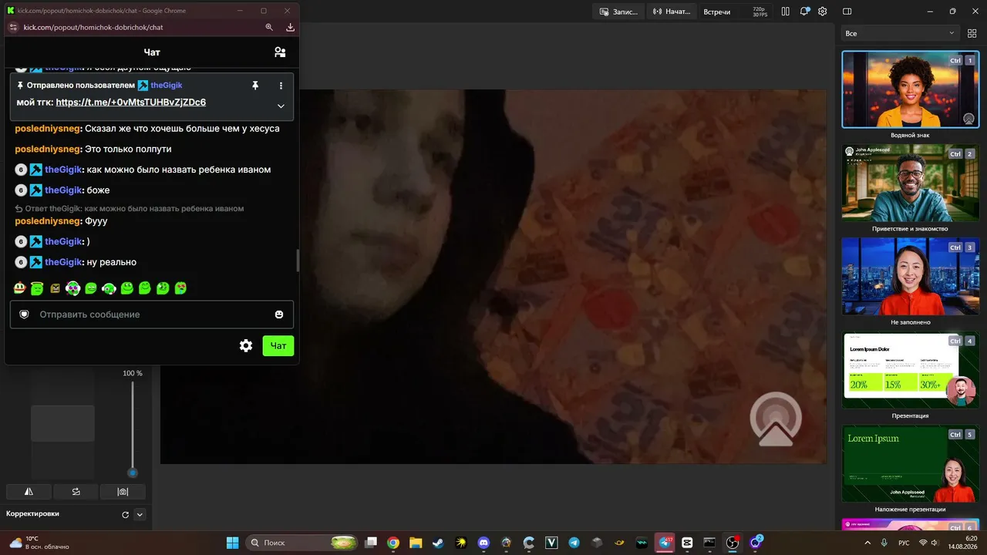Viewport: 987px width, 555px height.
Task: Open the pinned Telegram link t.me/+0vMtsTUHBvZjZDc6
Action: click(x=131, y=103)
